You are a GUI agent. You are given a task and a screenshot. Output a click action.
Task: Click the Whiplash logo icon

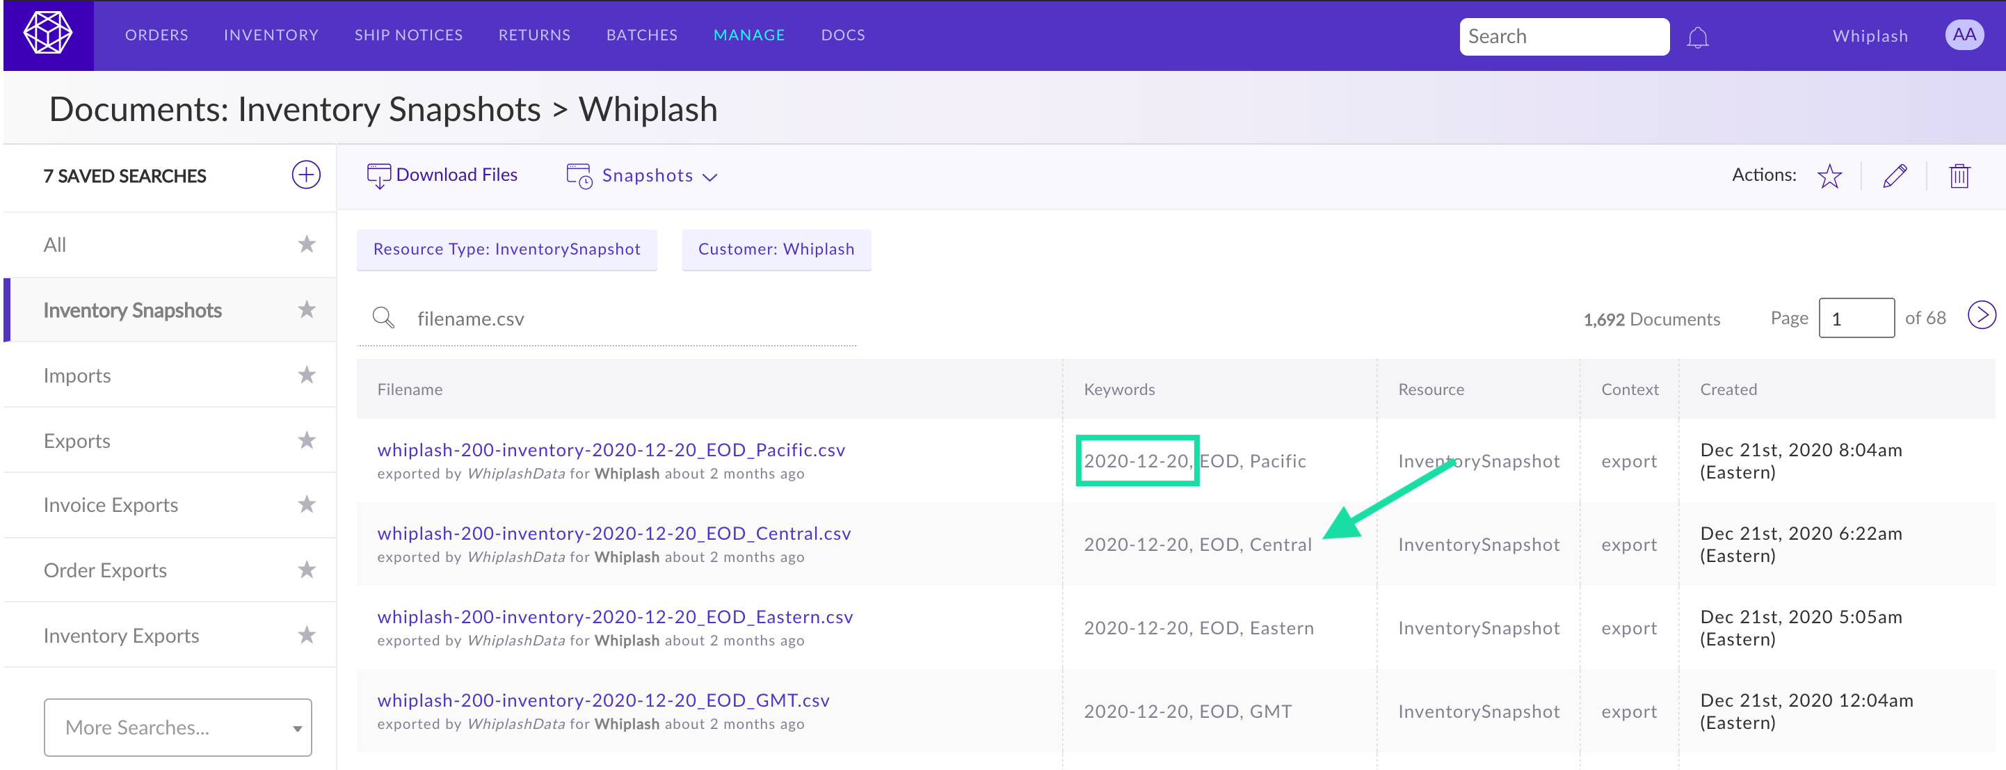pyautogui.click(x=48, y=34)
